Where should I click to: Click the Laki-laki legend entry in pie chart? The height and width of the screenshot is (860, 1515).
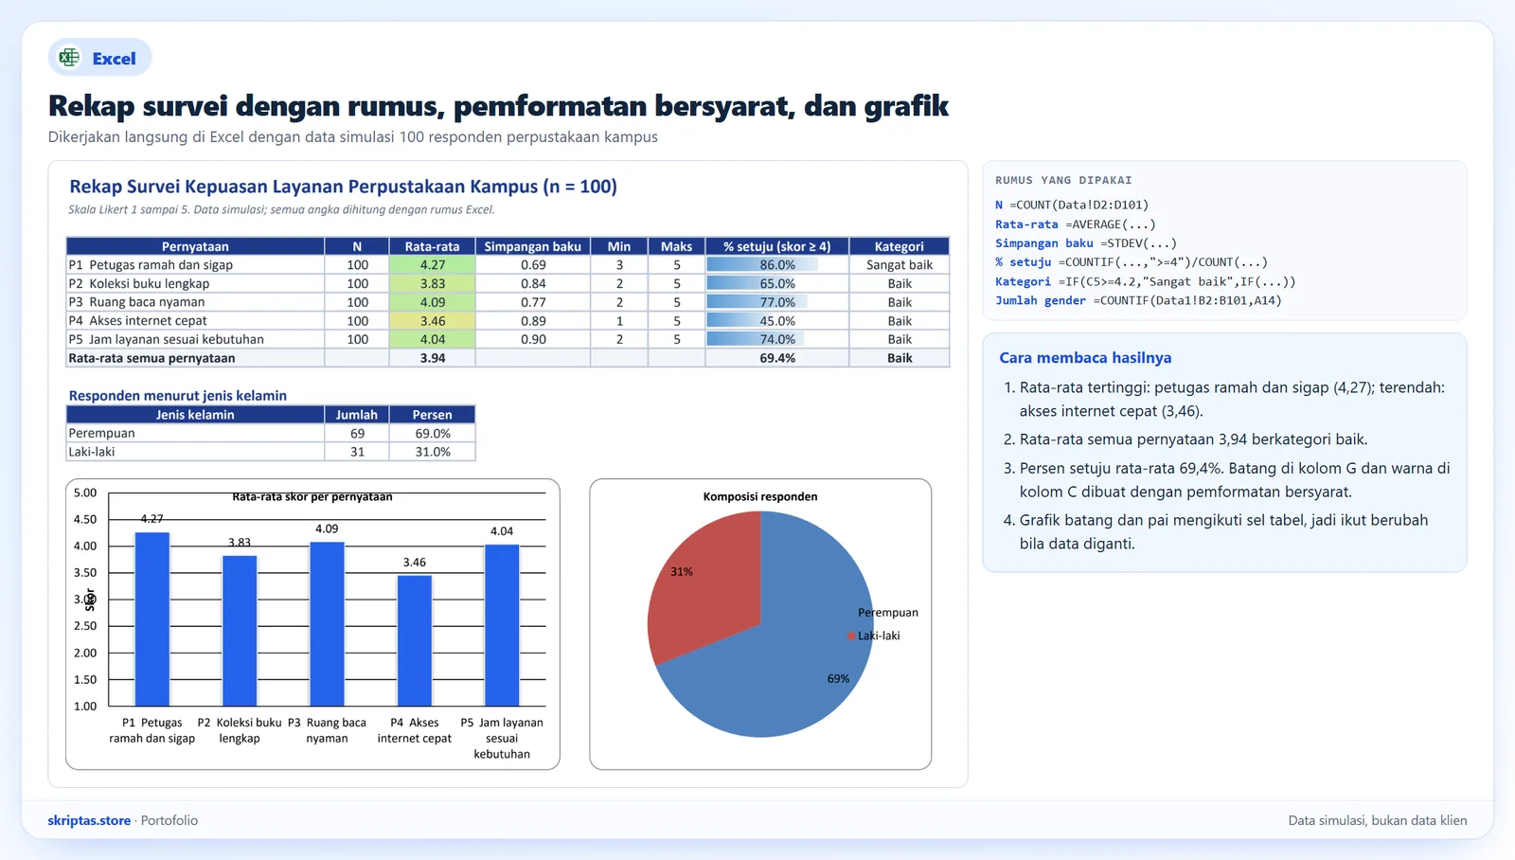click(x=874, y=636)
